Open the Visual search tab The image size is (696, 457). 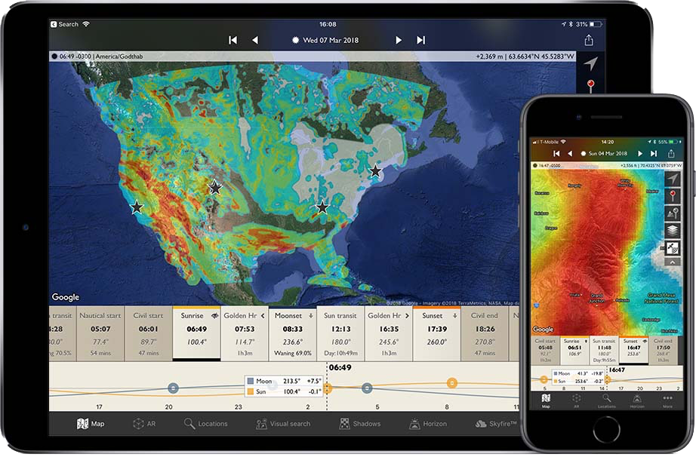point(283,424)
